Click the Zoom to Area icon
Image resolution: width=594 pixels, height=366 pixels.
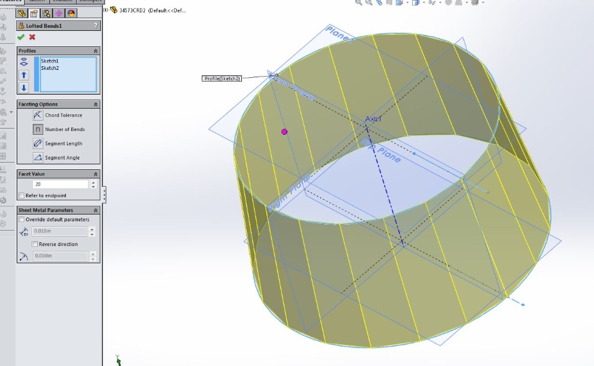click(369, 2)
